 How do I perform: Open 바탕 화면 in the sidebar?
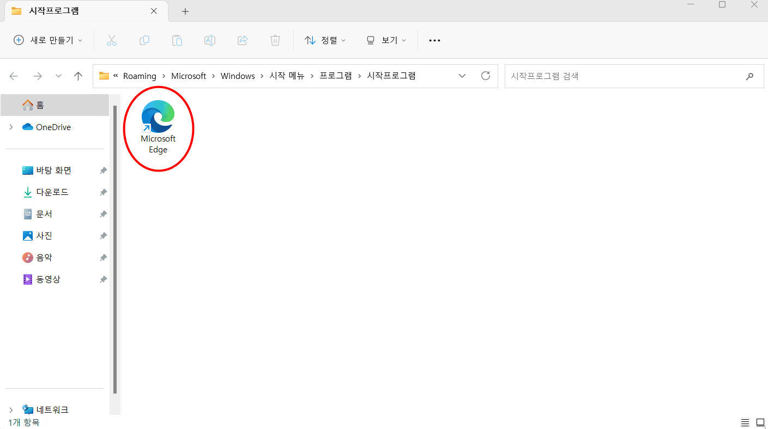(55, 170)
